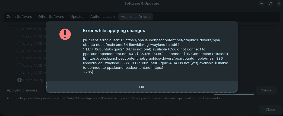Close the window using the titlebar X

pos(279,4)
